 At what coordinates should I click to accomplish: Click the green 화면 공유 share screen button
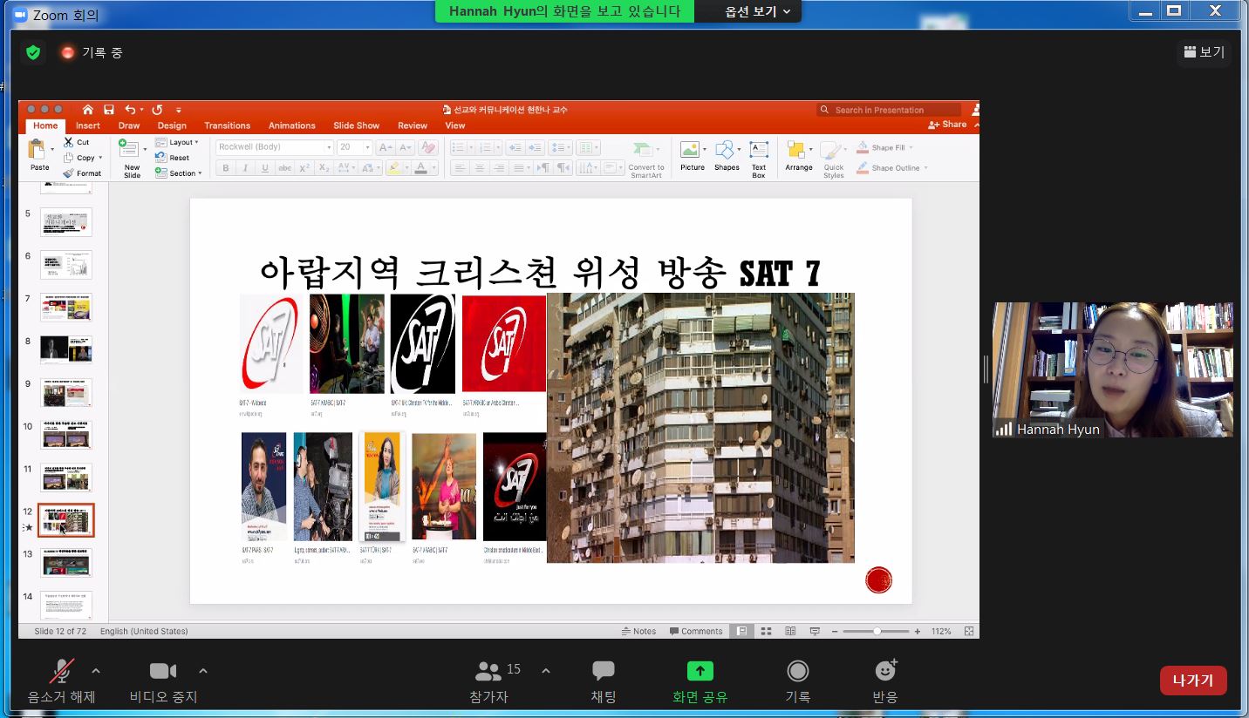700,681
